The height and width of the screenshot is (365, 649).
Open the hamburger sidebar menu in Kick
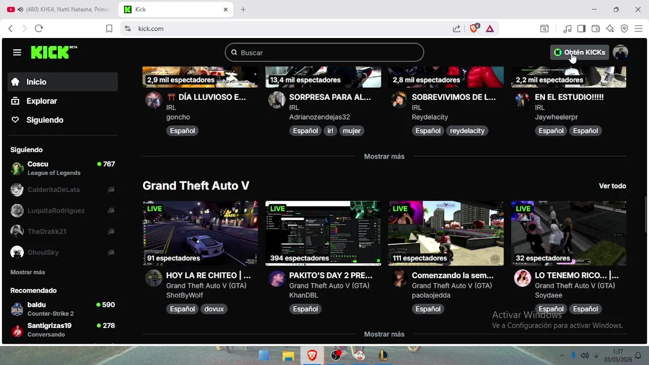coord(17,52)
